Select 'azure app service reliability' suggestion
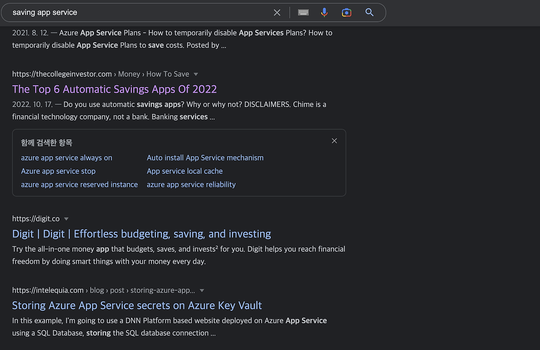Viewport: 540px width, 350px height. click(191, 185)
